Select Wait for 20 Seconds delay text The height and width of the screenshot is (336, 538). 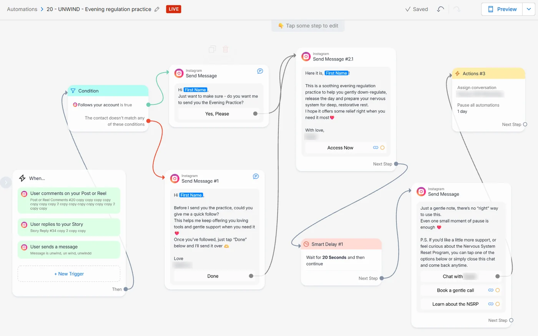[335, 261]
